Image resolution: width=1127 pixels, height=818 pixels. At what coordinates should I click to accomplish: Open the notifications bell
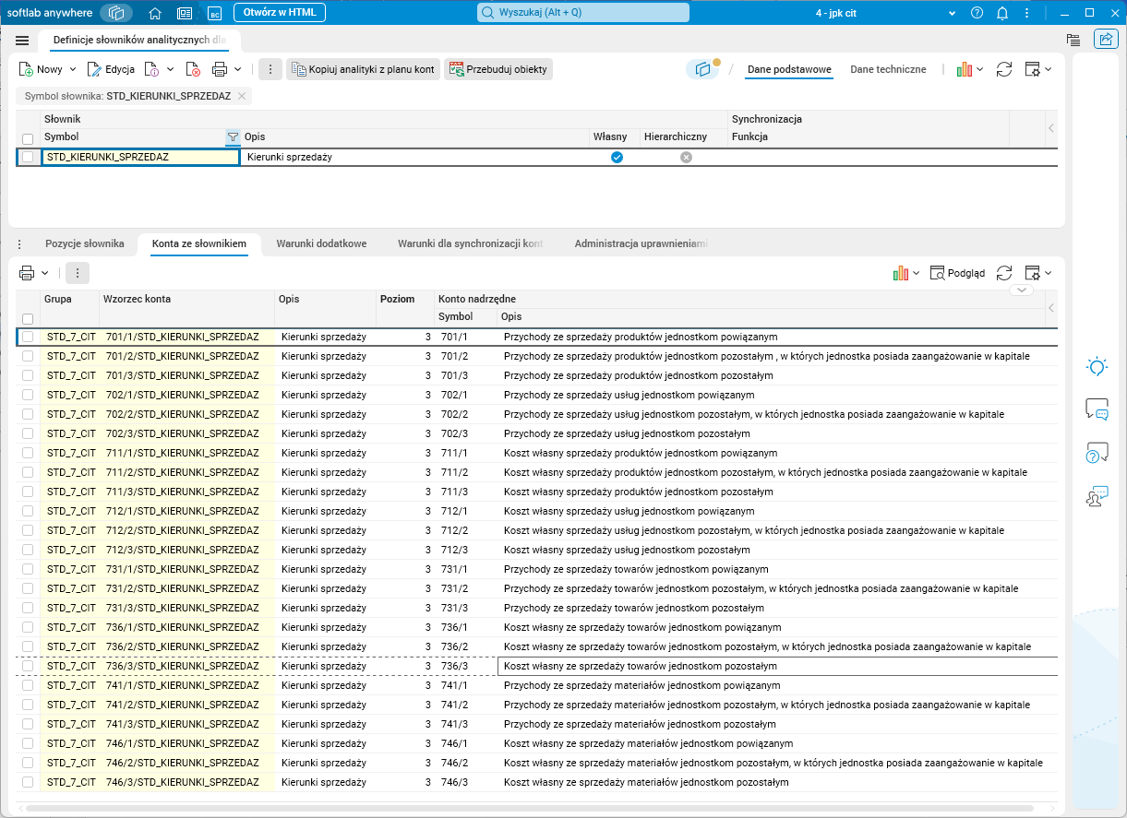click(1002, 13)
